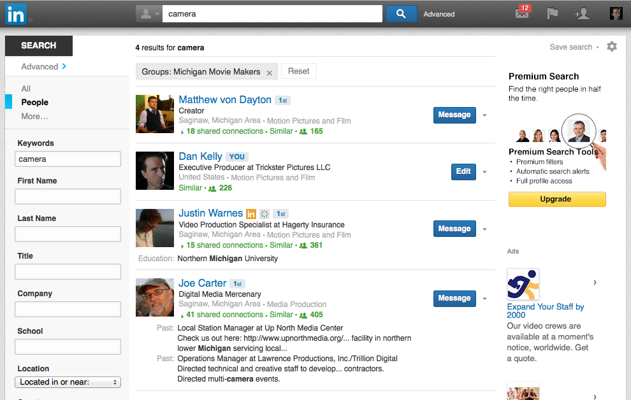Image resolution: width=631 pixels, height=400 pixels.
Task: Open Matthew von Dayton's profile
Action: 225,100
